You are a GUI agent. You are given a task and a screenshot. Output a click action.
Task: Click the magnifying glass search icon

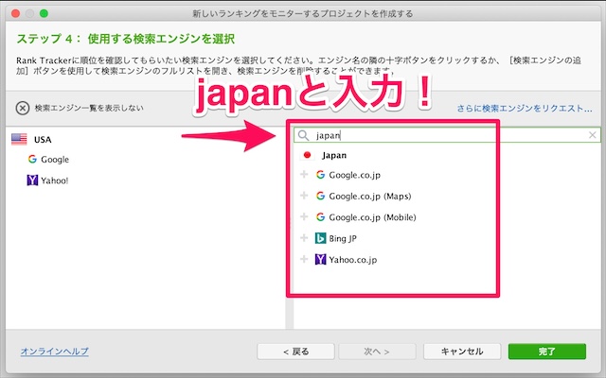point(303,135)
